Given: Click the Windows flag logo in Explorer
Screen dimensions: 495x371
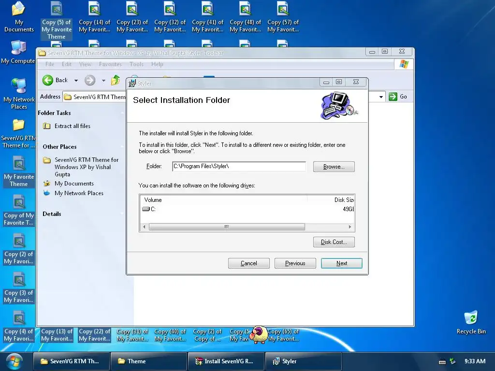Looking at the screenshot, I should pyautogui.click(x=404, y=64).
